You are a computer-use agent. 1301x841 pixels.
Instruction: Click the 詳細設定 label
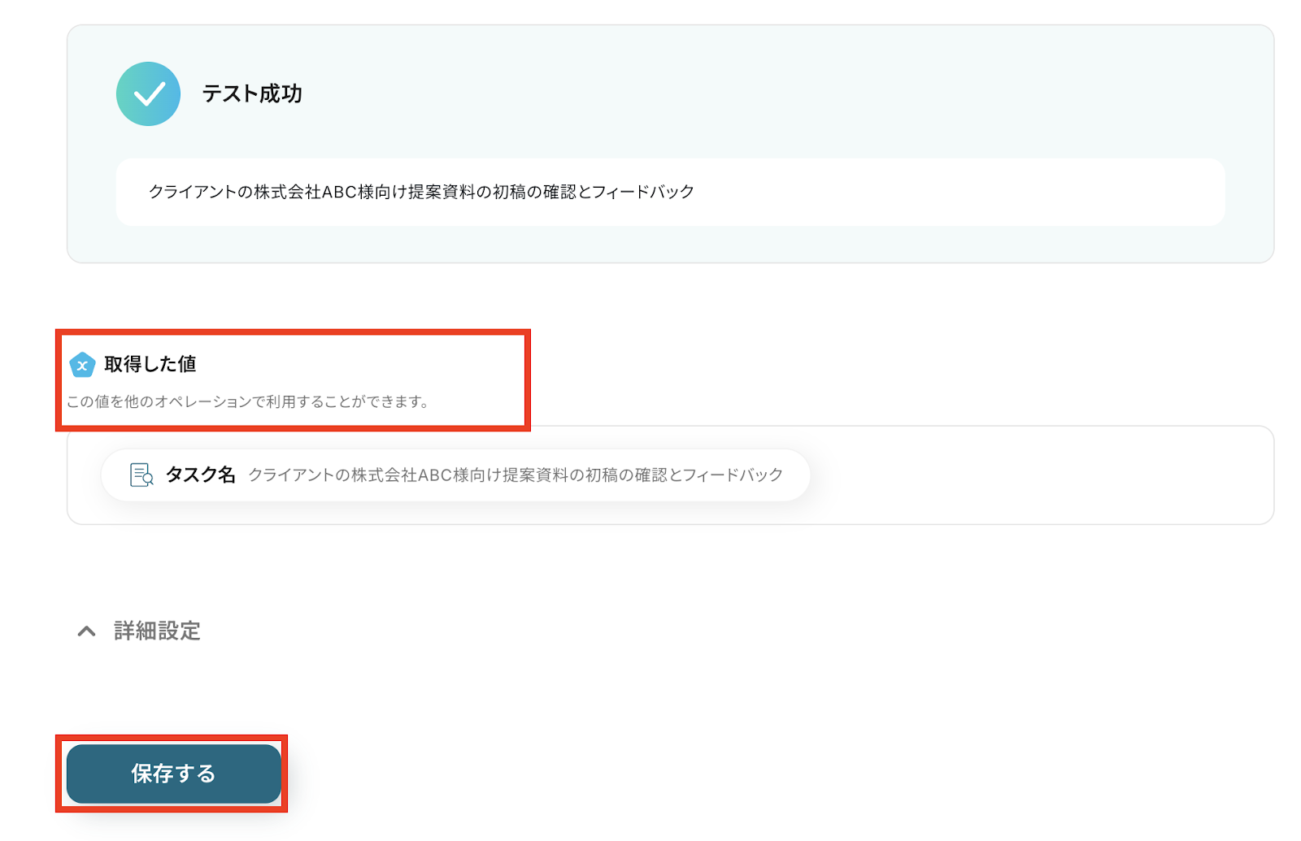point(157,631)
